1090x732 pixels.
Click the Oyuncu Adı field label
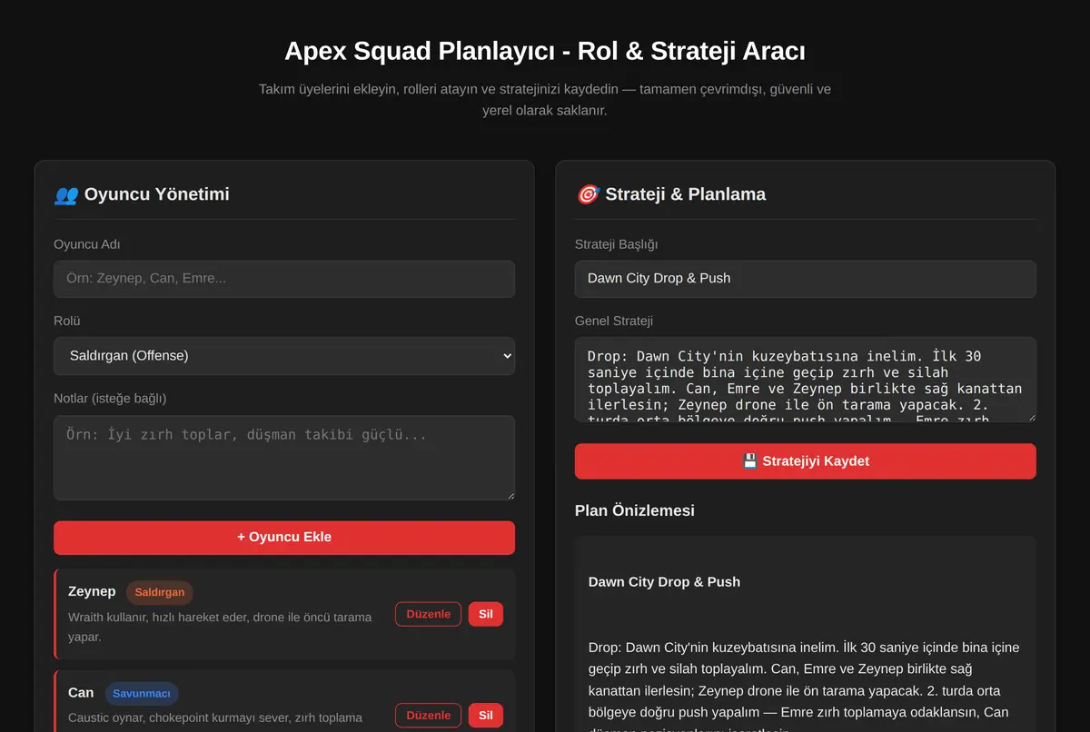87,244
